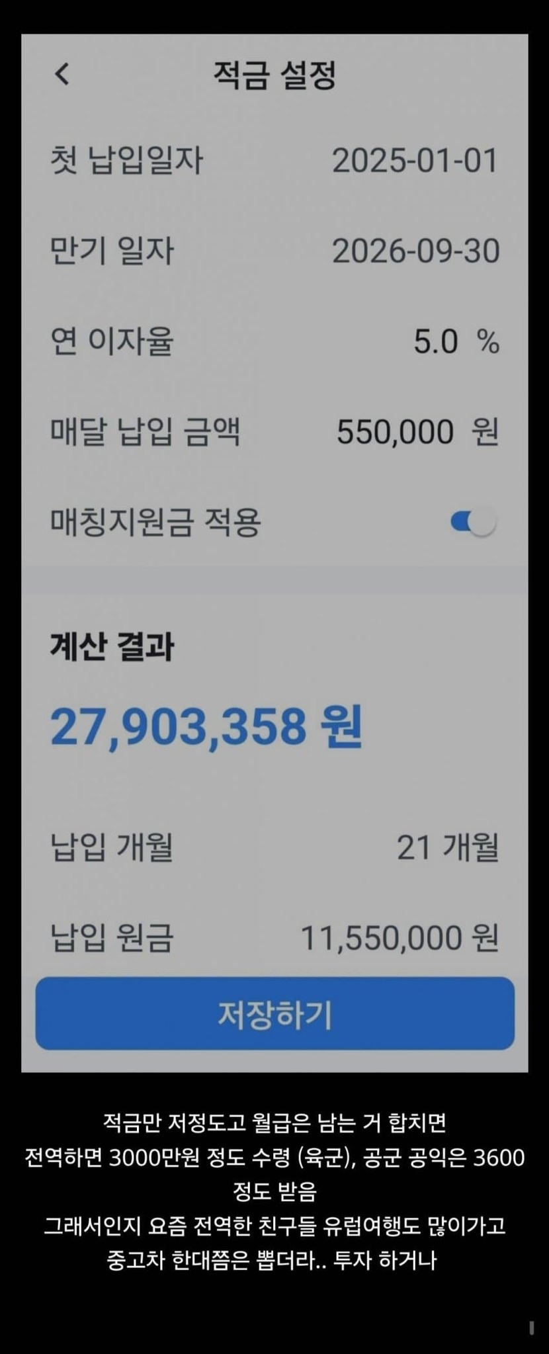Click the percent sign beside interest rate
549x1354 pixels.
pyautogui.click(x=488, y=342)
